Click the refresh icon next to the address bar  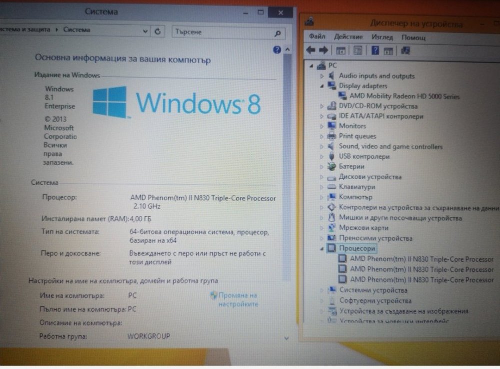pos(158,30)
